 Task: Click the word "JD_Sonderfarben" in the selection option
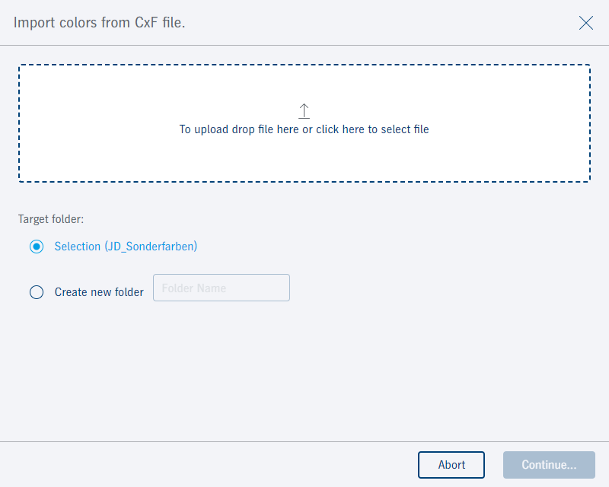pos(151,247)
